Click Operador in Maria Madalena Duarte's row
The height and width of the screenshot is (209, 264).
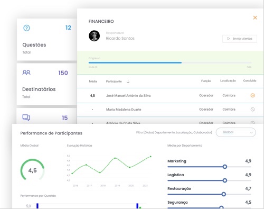tap(206, 110)
